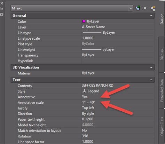
Task: Expand the object type dropdown arrow
Action: coord(131,8)
